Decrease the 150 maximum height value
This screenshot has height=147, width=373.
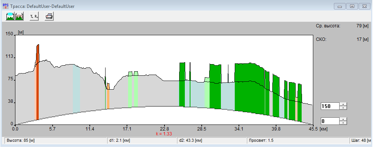tap(343, 108)
